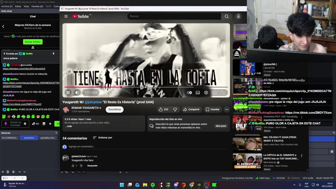Move the scene up with the up chevron

19,172
